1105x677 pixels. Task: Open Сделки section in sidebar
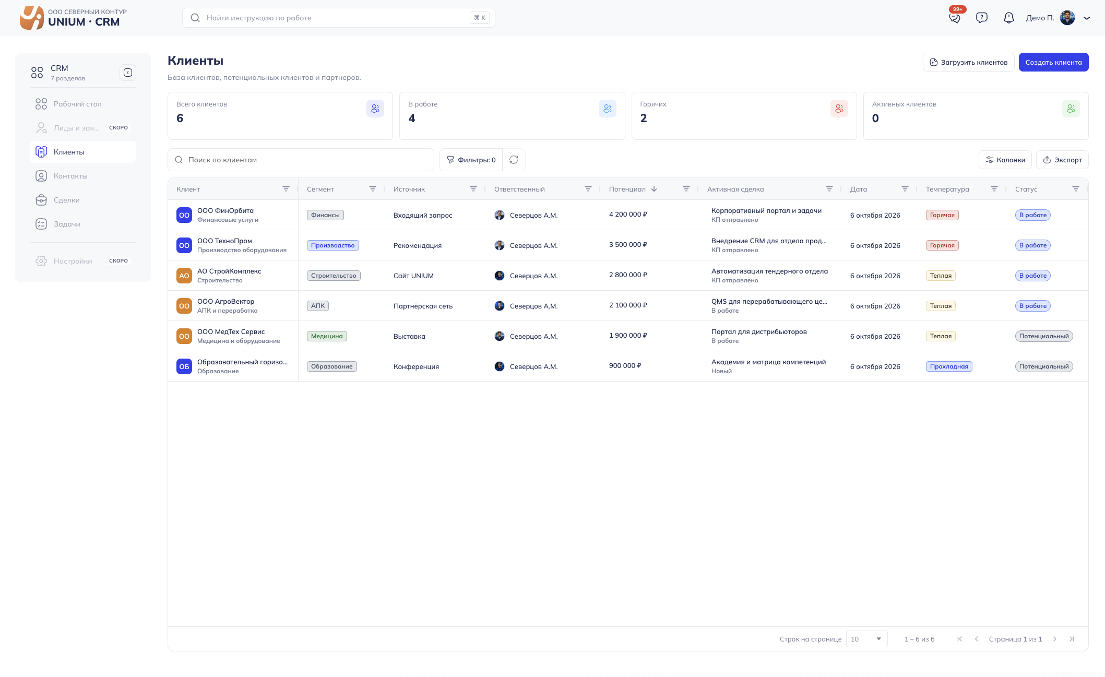[x=83, y=200]
